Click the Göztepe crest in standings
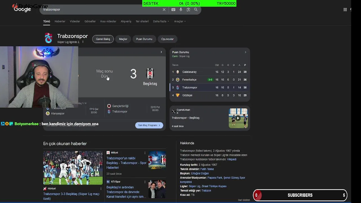361x203 pixels. [x=178, y=95]
